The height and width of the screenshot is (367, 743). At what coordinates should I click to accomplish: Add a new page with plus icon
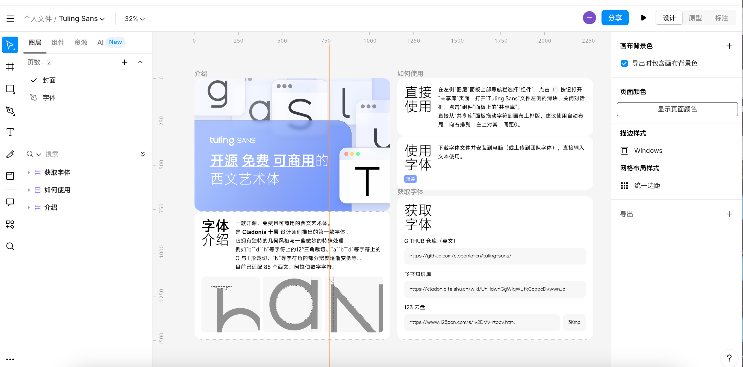point(124,62)
